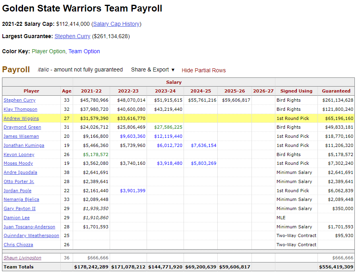358x274 pixels.
Task: Sort by the 2023-24 salary column
Action: pos(165,91)
